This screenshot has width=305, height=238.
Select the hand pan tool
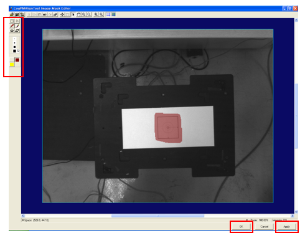pyautogui.click(x=78, y=14)
